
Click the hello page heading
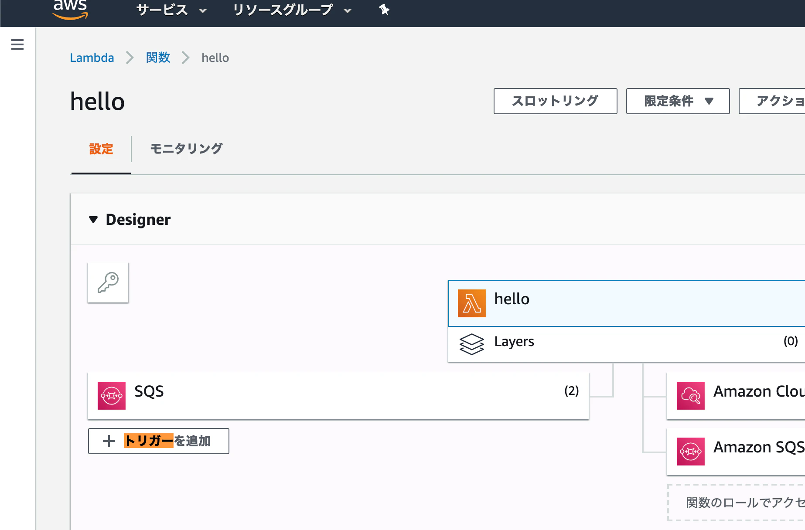click(x=98, y=101)
